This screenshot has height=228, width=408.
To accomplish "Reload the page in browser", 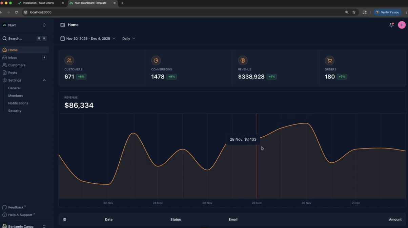I will pos(16,12).
